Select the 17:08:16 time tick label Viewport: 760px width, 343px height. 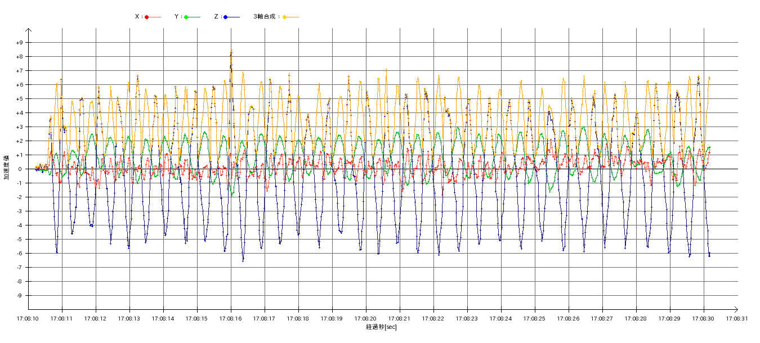tap(230, 318)
